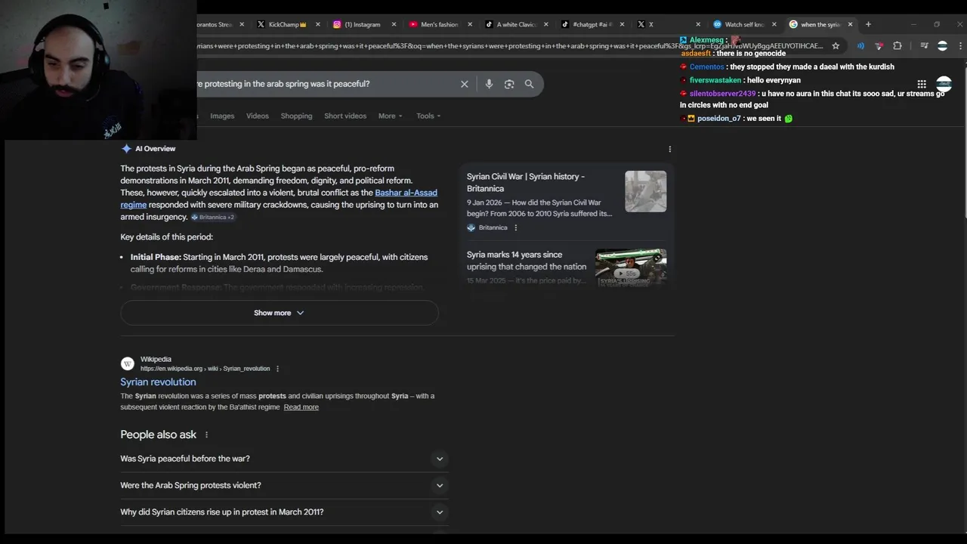Open Syrian Civil War Britannica article

[526, 182]
